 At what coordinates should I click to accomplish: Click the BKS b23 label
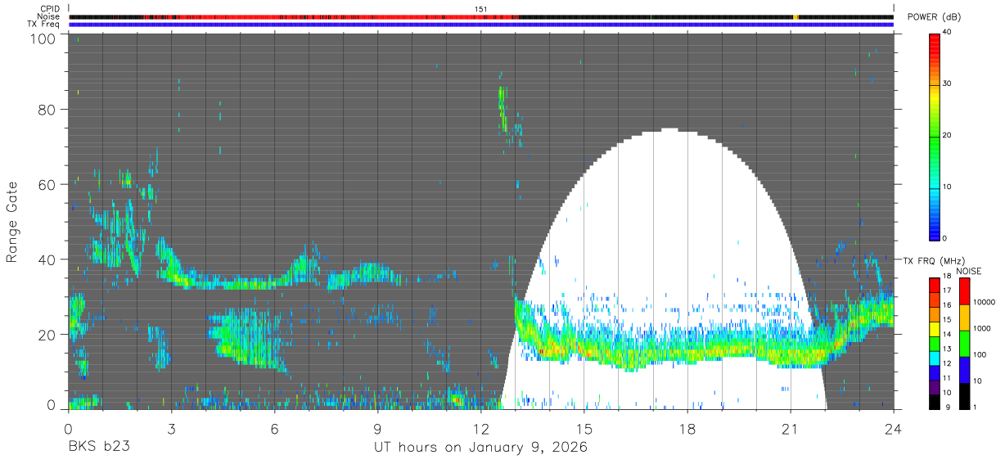point(99,448)
